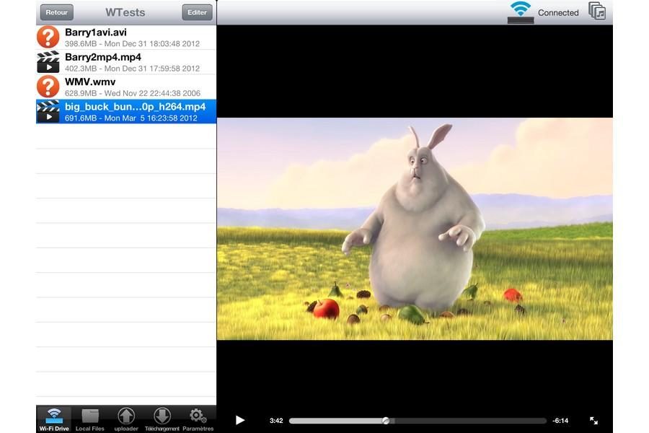
Task: Click the WTests folder title
Action: click(x=125, y=12)
